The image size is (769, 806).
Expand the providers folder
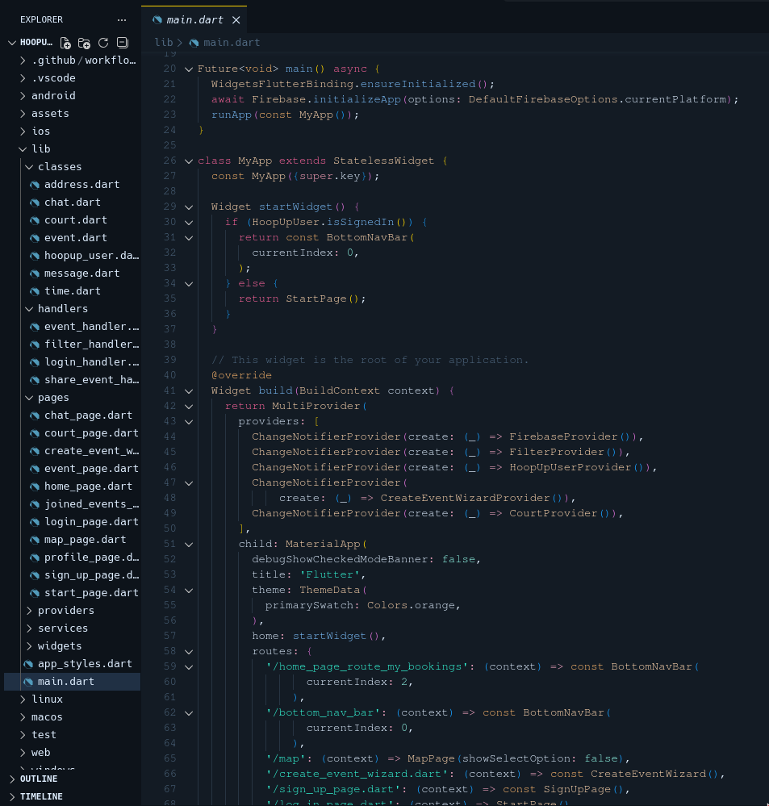[65, 611]
